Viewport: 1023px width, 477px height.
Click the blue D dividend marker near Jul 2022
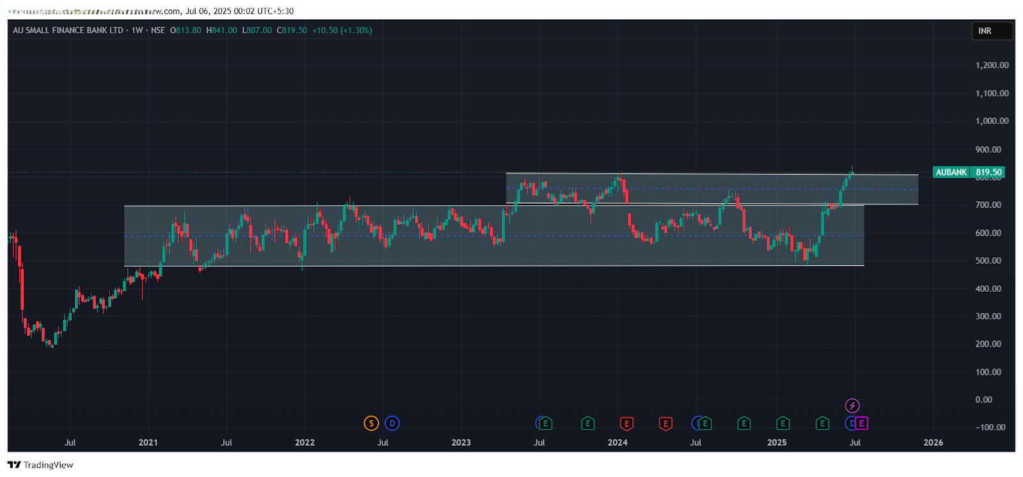point(392,423)
